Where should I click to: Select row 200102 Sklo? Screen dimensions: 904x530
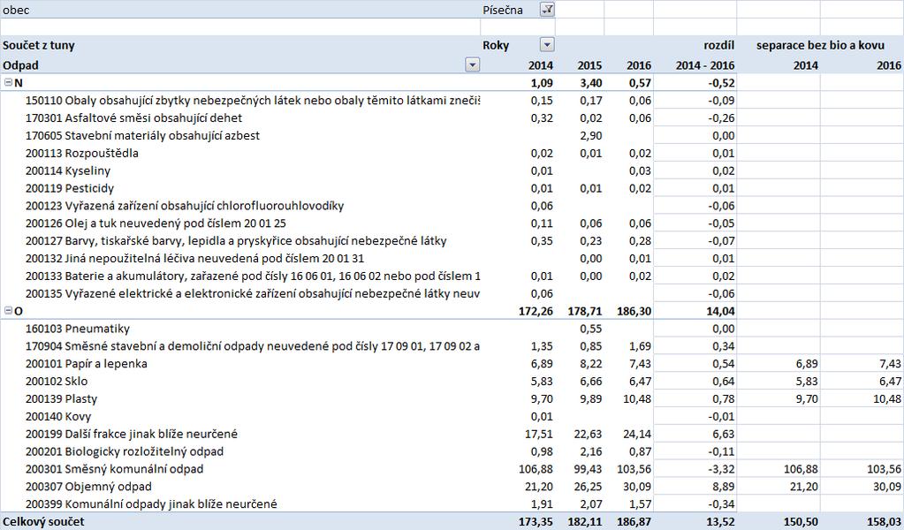point(57,381)
